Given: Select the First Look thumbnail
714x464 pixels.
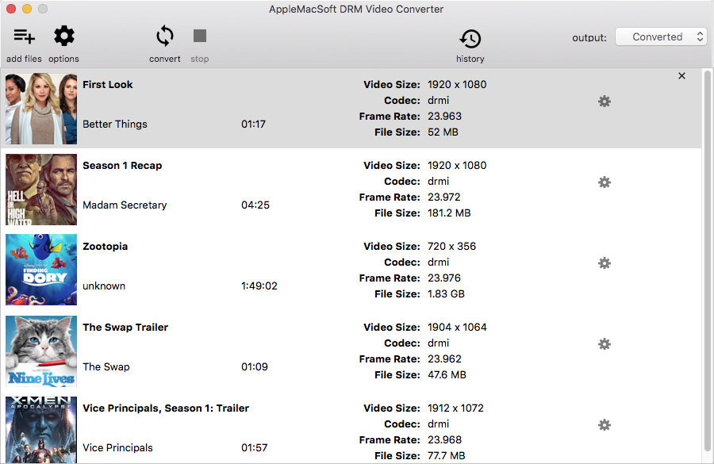Looking at the screenshot, I should tap(41, 109).
